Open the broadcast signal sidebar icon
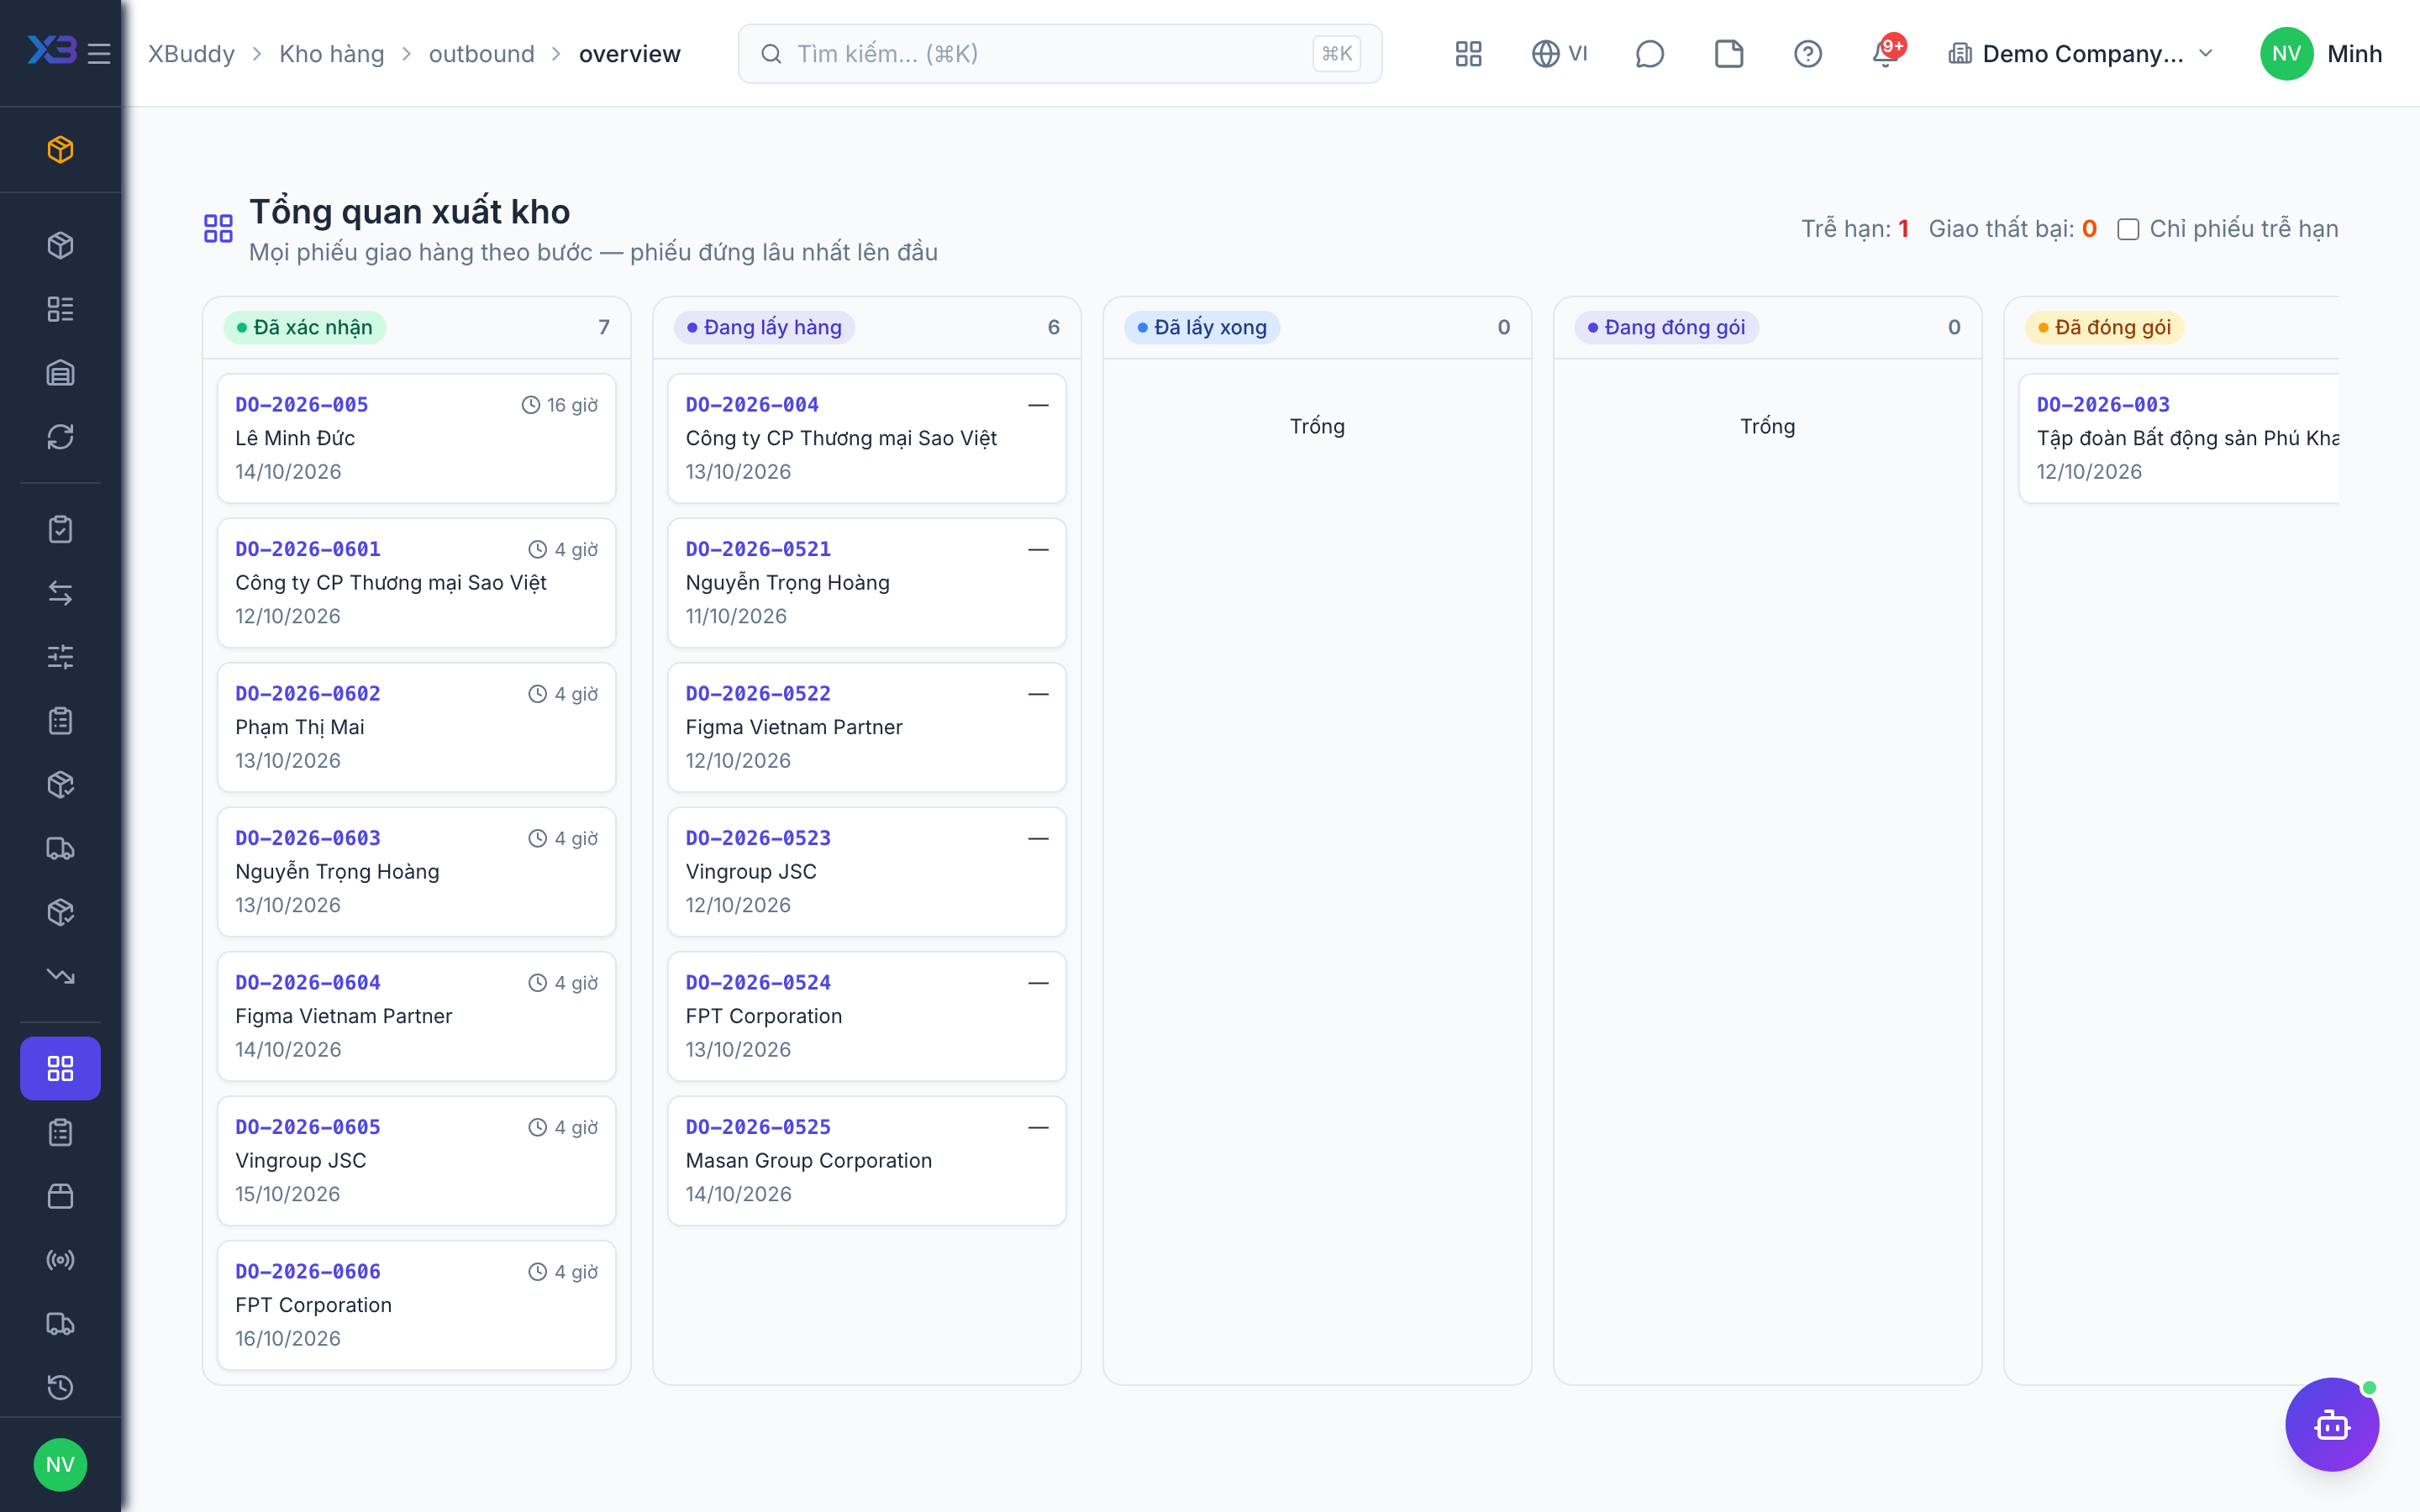The image size is (2420, 1512). (x=60, y=1260)
